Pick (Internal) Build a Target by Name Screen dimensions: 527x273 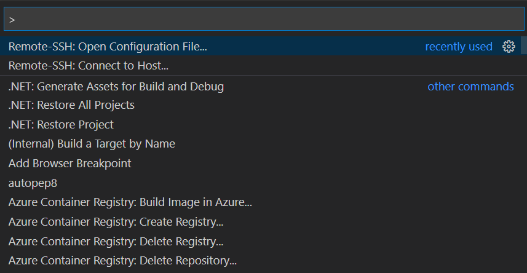tap(261, 144)
